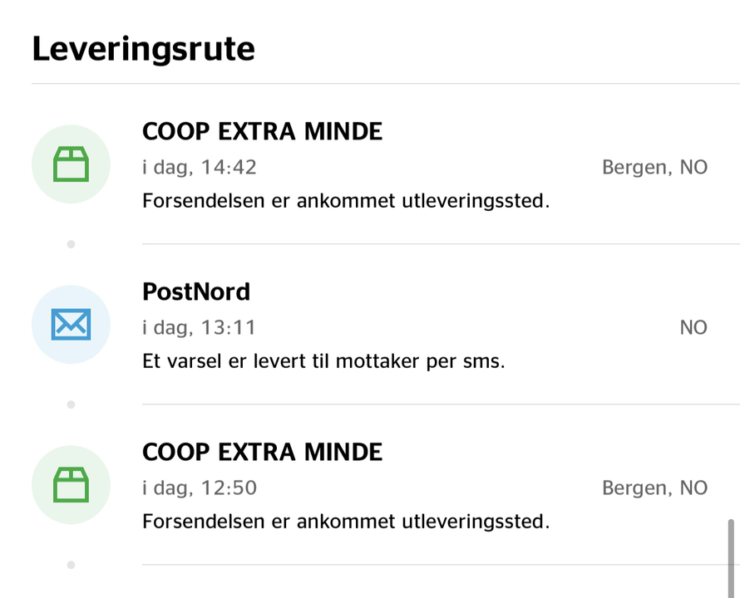Click the vertical scrollbar thumb

click(731, 559)
